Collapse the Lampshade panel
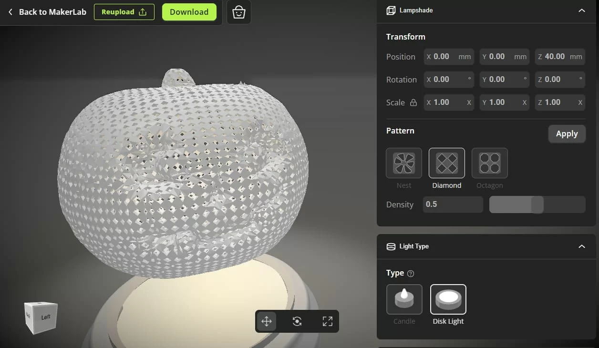The image size is (599, 348). coord(582,10)
